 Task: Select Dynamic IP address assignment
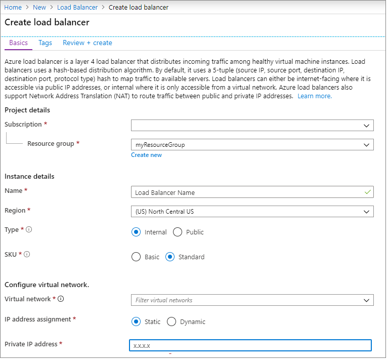(x=171, y=322)
